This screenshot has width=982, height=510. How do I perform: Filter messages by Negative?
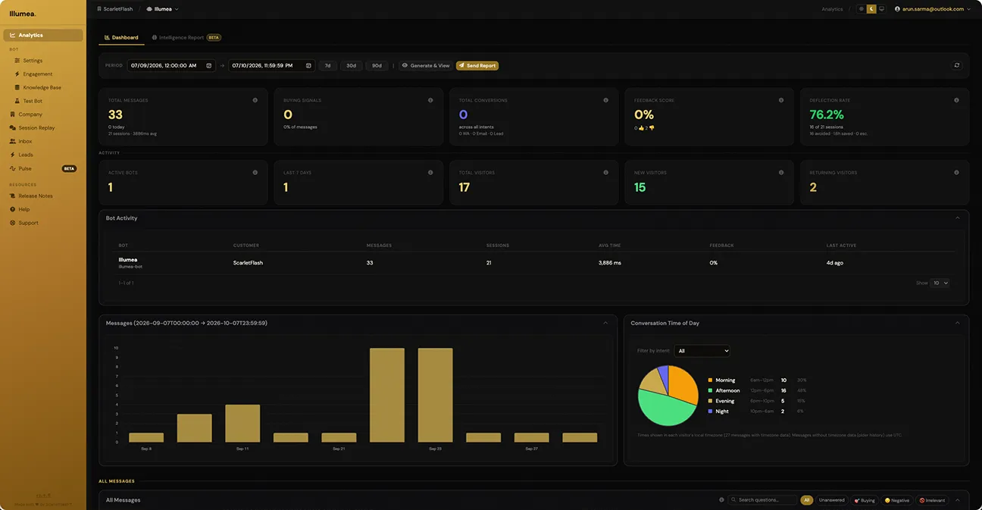point(897,500)
